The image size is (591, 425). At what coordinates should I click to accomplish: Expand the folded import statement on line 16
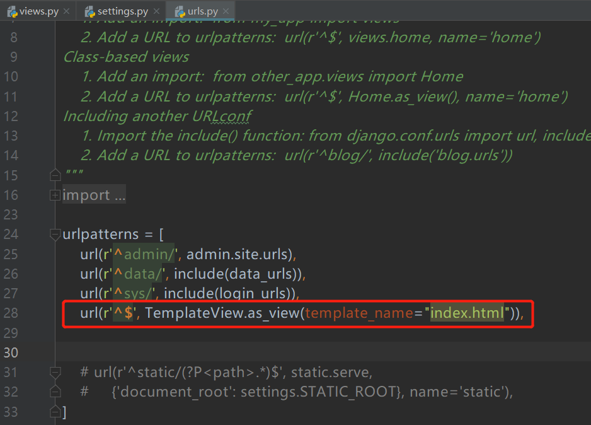point(55,195)
